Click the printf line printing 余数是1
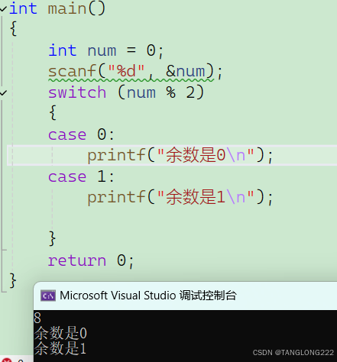Screen dimensions: 337x362 click(180, 197)
